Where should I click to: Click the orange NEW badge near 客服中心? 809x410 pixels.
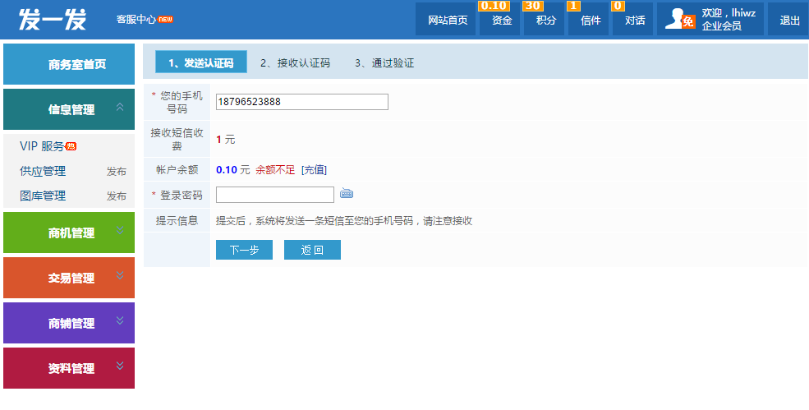click(x=166, y=19)
